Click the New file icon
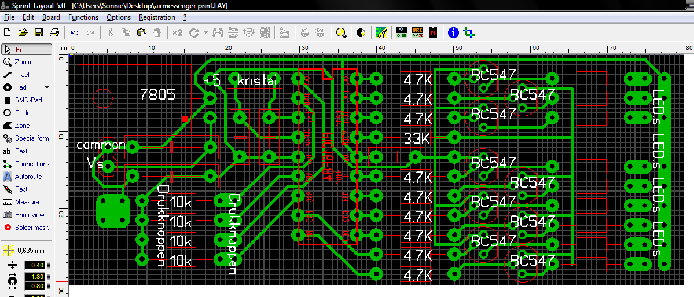The image size is (694, 297). coord(8,33)
